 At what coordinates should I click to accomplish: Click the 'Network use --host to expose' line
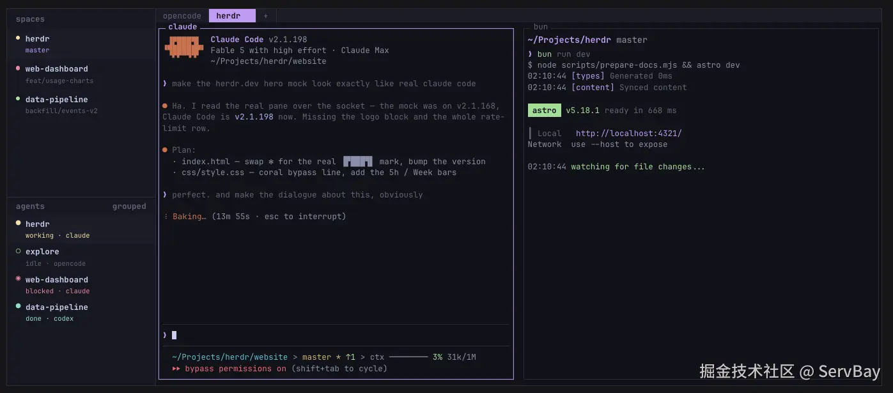pos(598,144)
